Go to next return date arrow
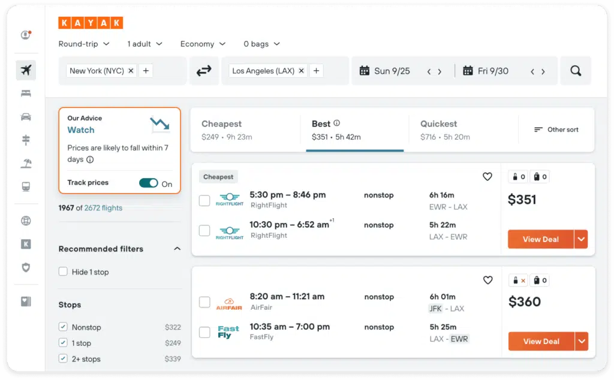 543,71
